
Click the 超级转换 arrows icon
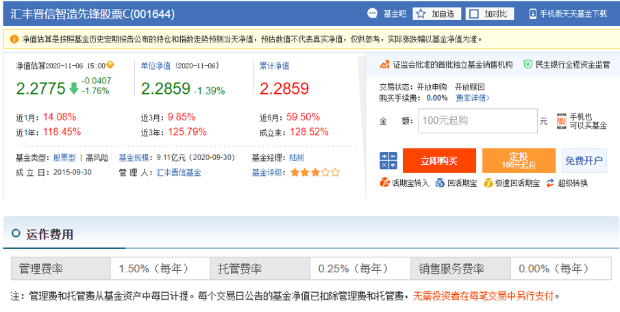pos(550,183)
